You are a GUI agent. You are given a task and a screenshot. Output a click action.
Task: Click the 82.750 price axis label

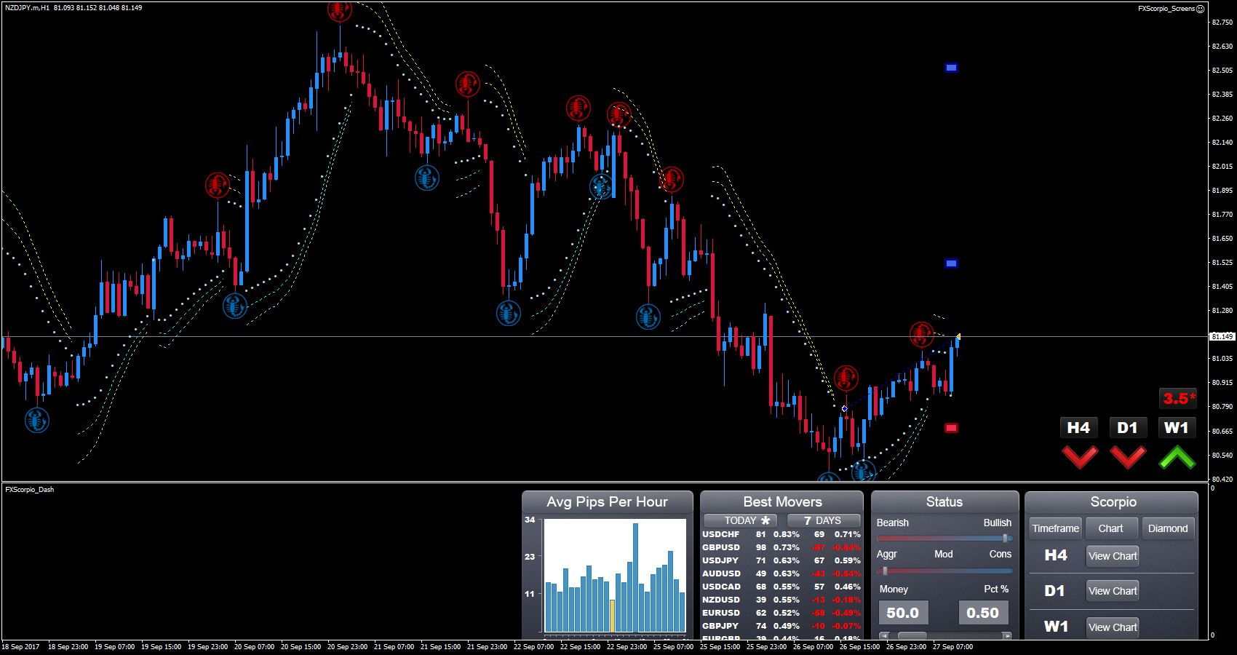1222,23
